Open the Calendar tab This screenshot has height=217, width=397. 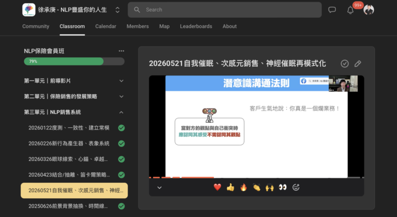tap(105, 26)
